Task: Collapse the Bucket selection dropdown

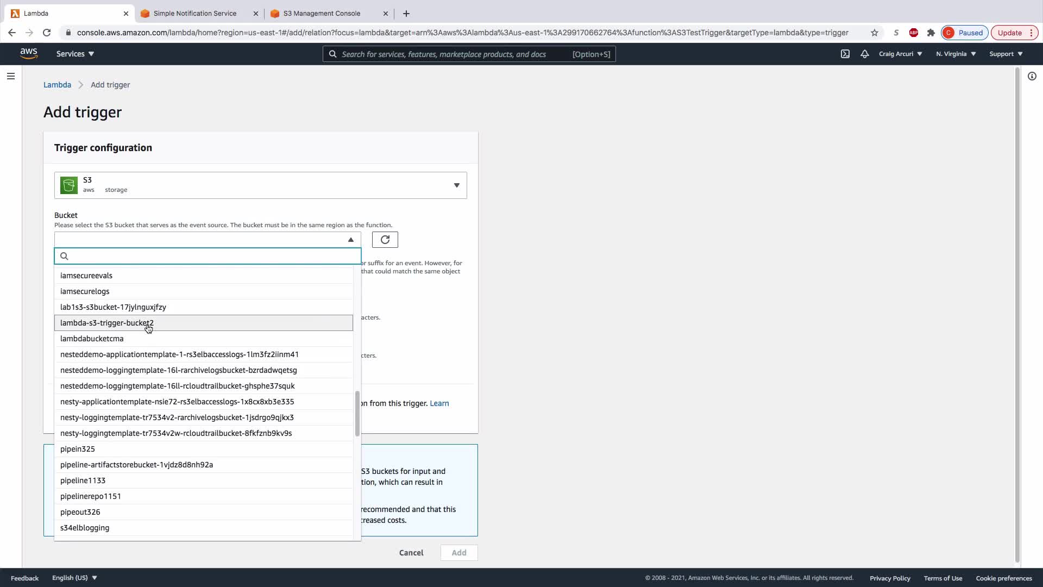Action: (350, 240)
